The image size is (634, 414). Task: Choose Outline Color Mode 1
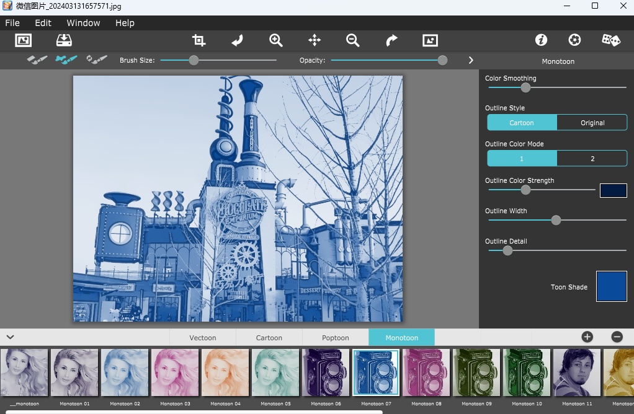pyautogui.click(x=522, y=158)
